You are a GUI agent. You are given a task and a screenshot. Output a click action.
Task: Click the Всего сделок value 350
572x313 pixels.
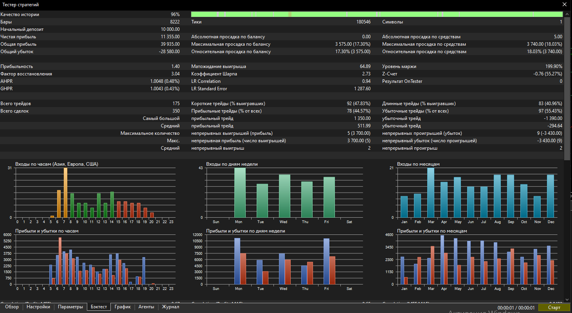pyautogui.click(x=176, y=111)
